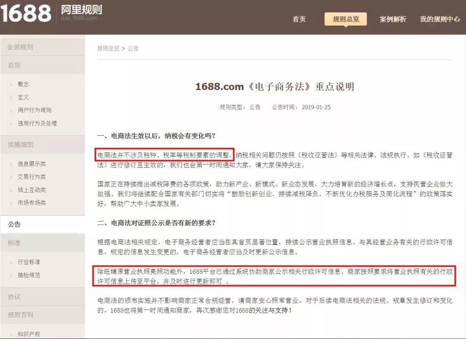The height and width of the screenshot is (339, 466).
Task: Open 知识产权 in the sidebar
Action: [29, 334]
